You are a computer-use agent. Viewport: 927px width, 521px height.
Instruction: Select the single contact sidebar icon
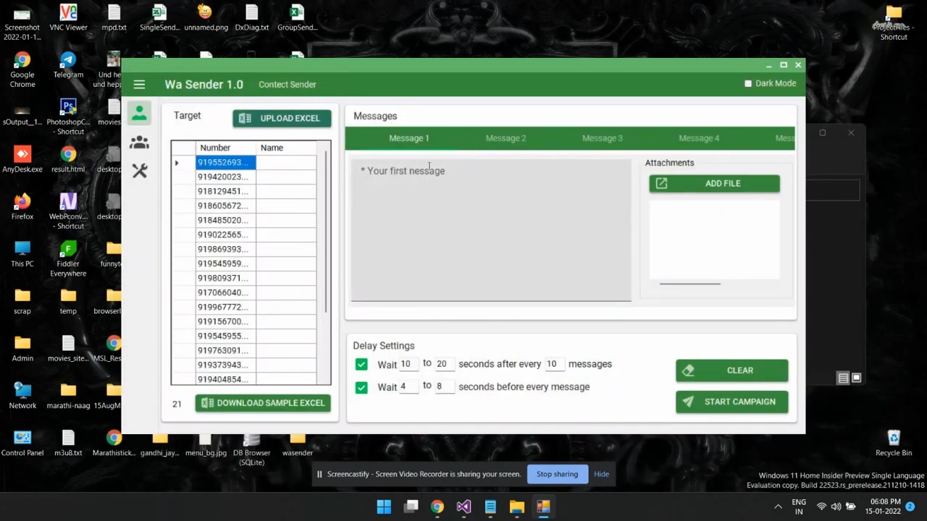(x=139, y=114)
